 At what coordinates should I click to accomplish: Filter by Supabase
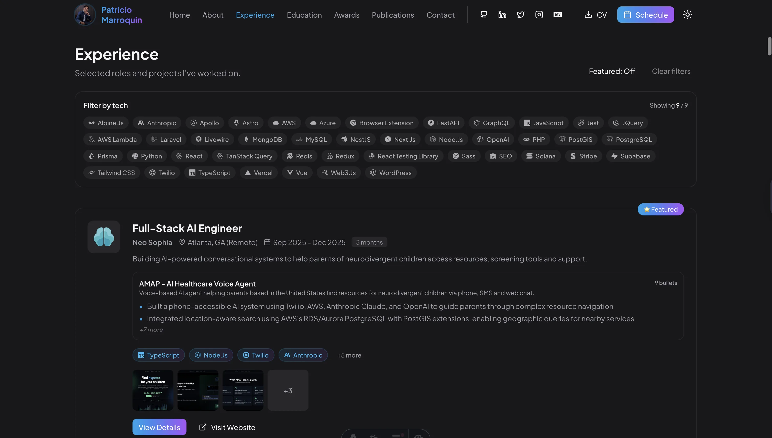point(631,156)
